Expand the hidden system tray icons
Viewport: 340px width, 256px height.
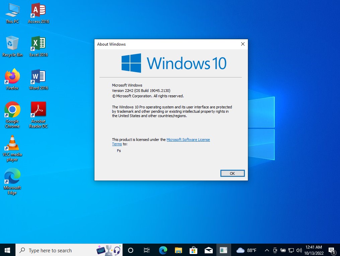click(267, 250)
